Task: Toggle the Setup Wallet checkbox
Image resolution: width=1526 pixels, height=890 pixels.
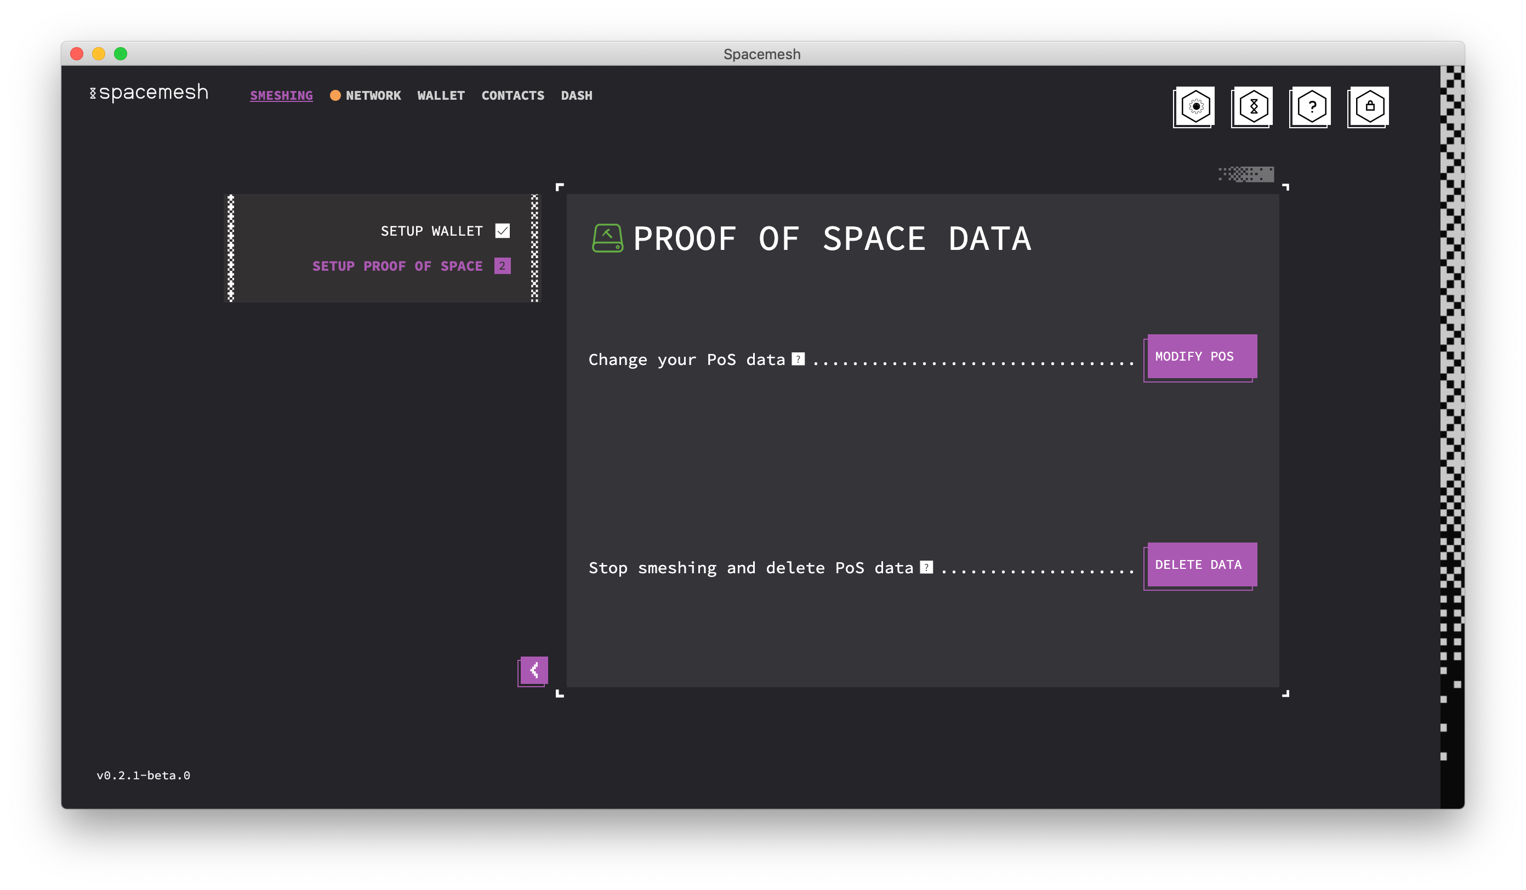Action: (x=503, y=231)
